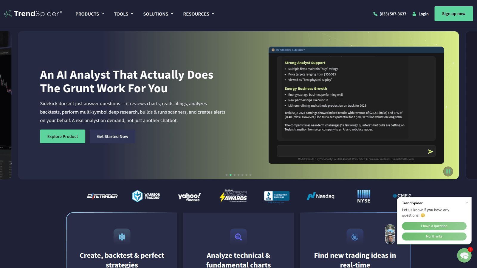Open the Login link
The height and width of the screenshot is (268, 477).
[x=423, y=14]
